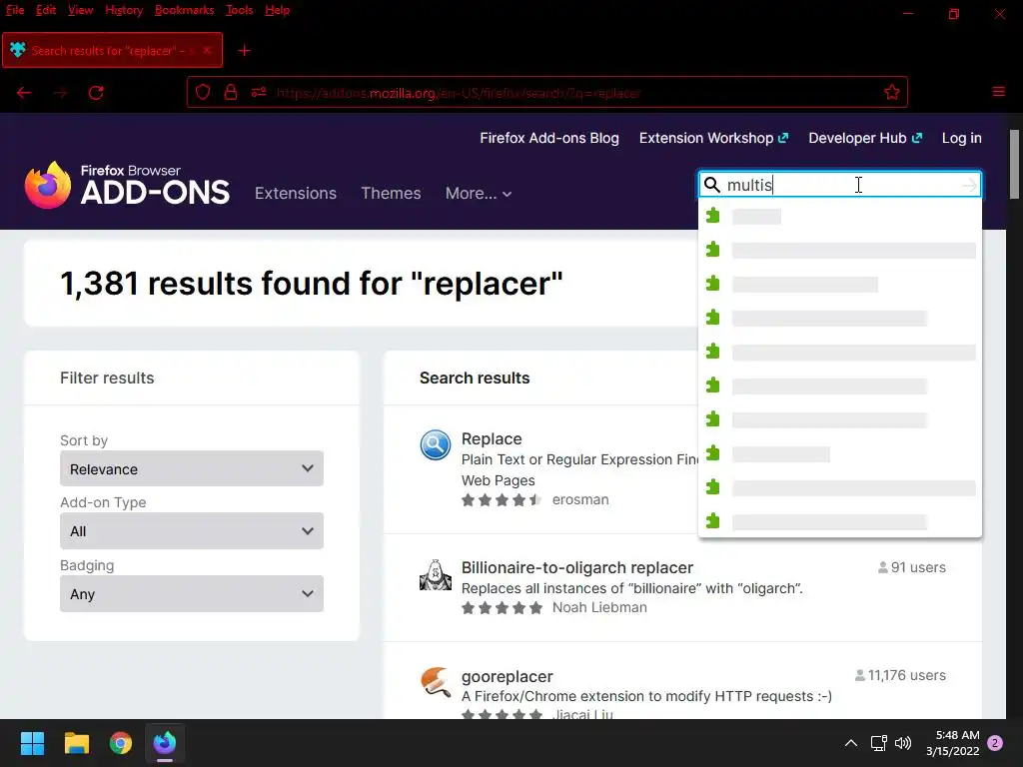Image resolution: width=1023 pixels, height=767 pixels.
Task: Open a new tab with the plus icon
Action: [244, 50]
